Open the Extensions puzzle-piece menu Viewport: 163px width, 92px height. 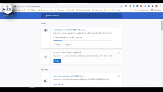[x=153, y=6]
